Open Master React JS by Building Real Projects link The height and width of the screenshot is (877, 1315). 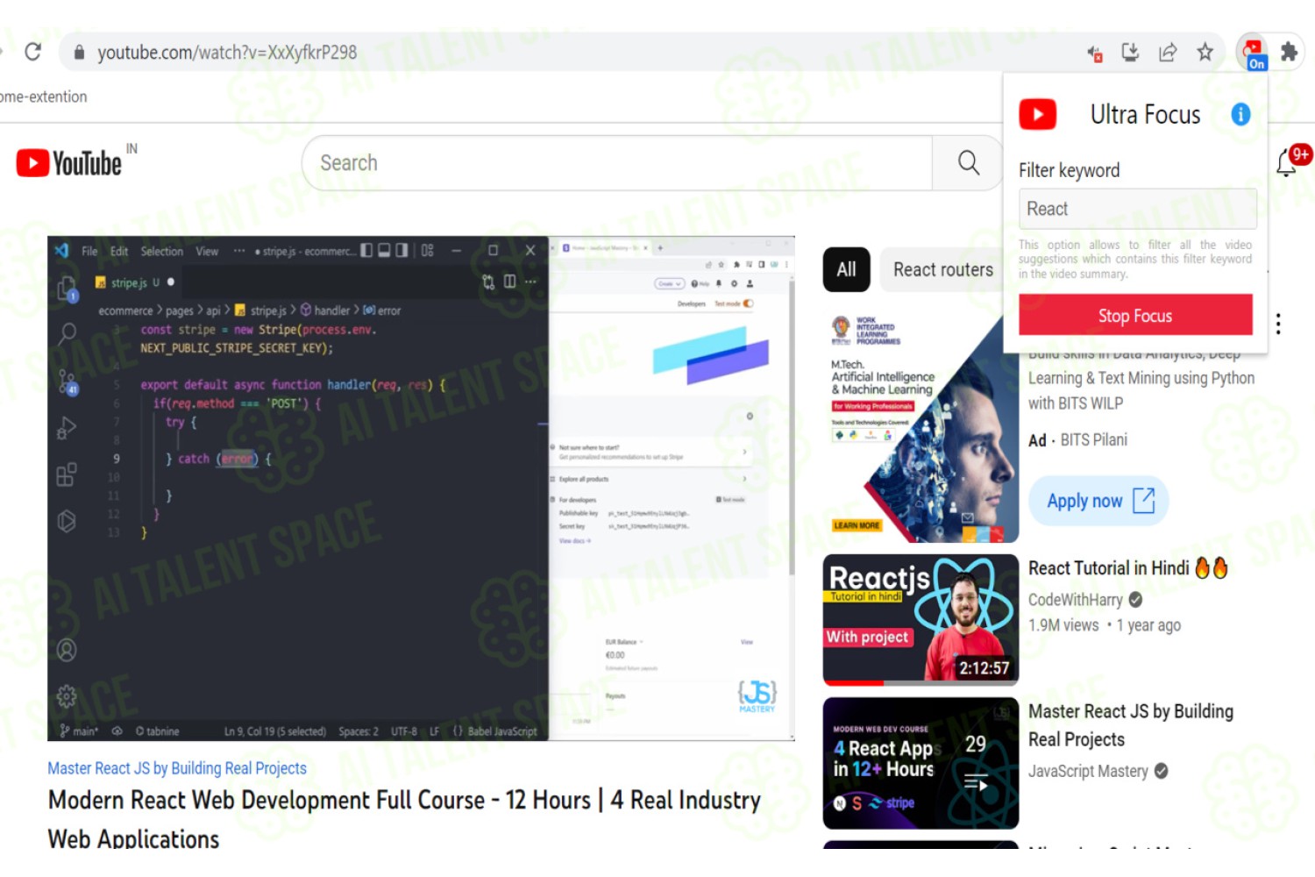[x=177, y=768]
